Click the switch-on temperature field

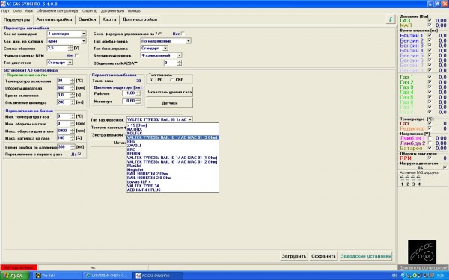coord(64,81)
